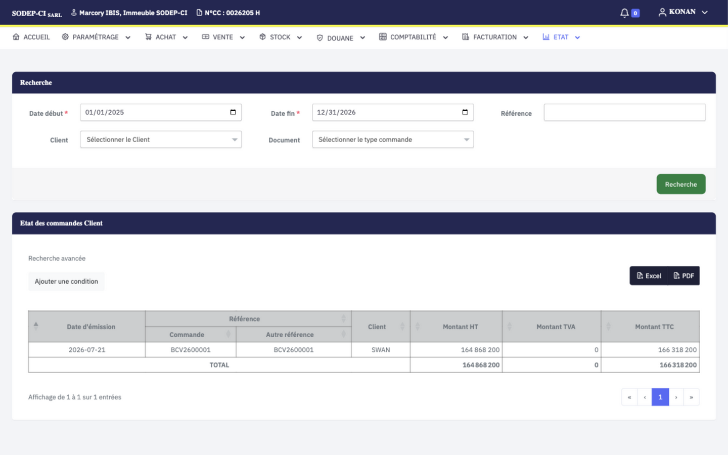Expand the KONAN user menu chevron

705,12
